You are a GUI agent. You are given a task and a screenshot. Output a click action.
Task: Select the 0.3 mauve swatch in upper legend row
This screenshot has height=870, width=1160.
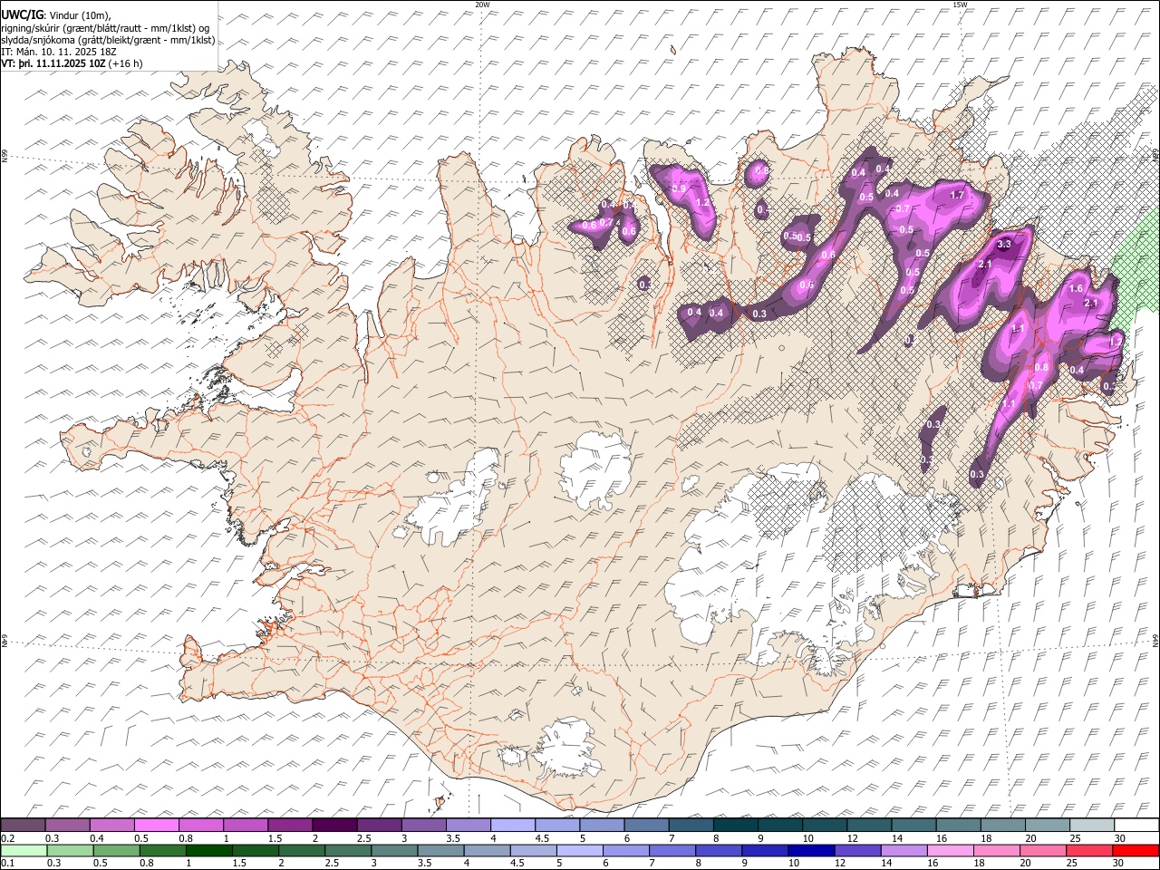click(67, 826)
